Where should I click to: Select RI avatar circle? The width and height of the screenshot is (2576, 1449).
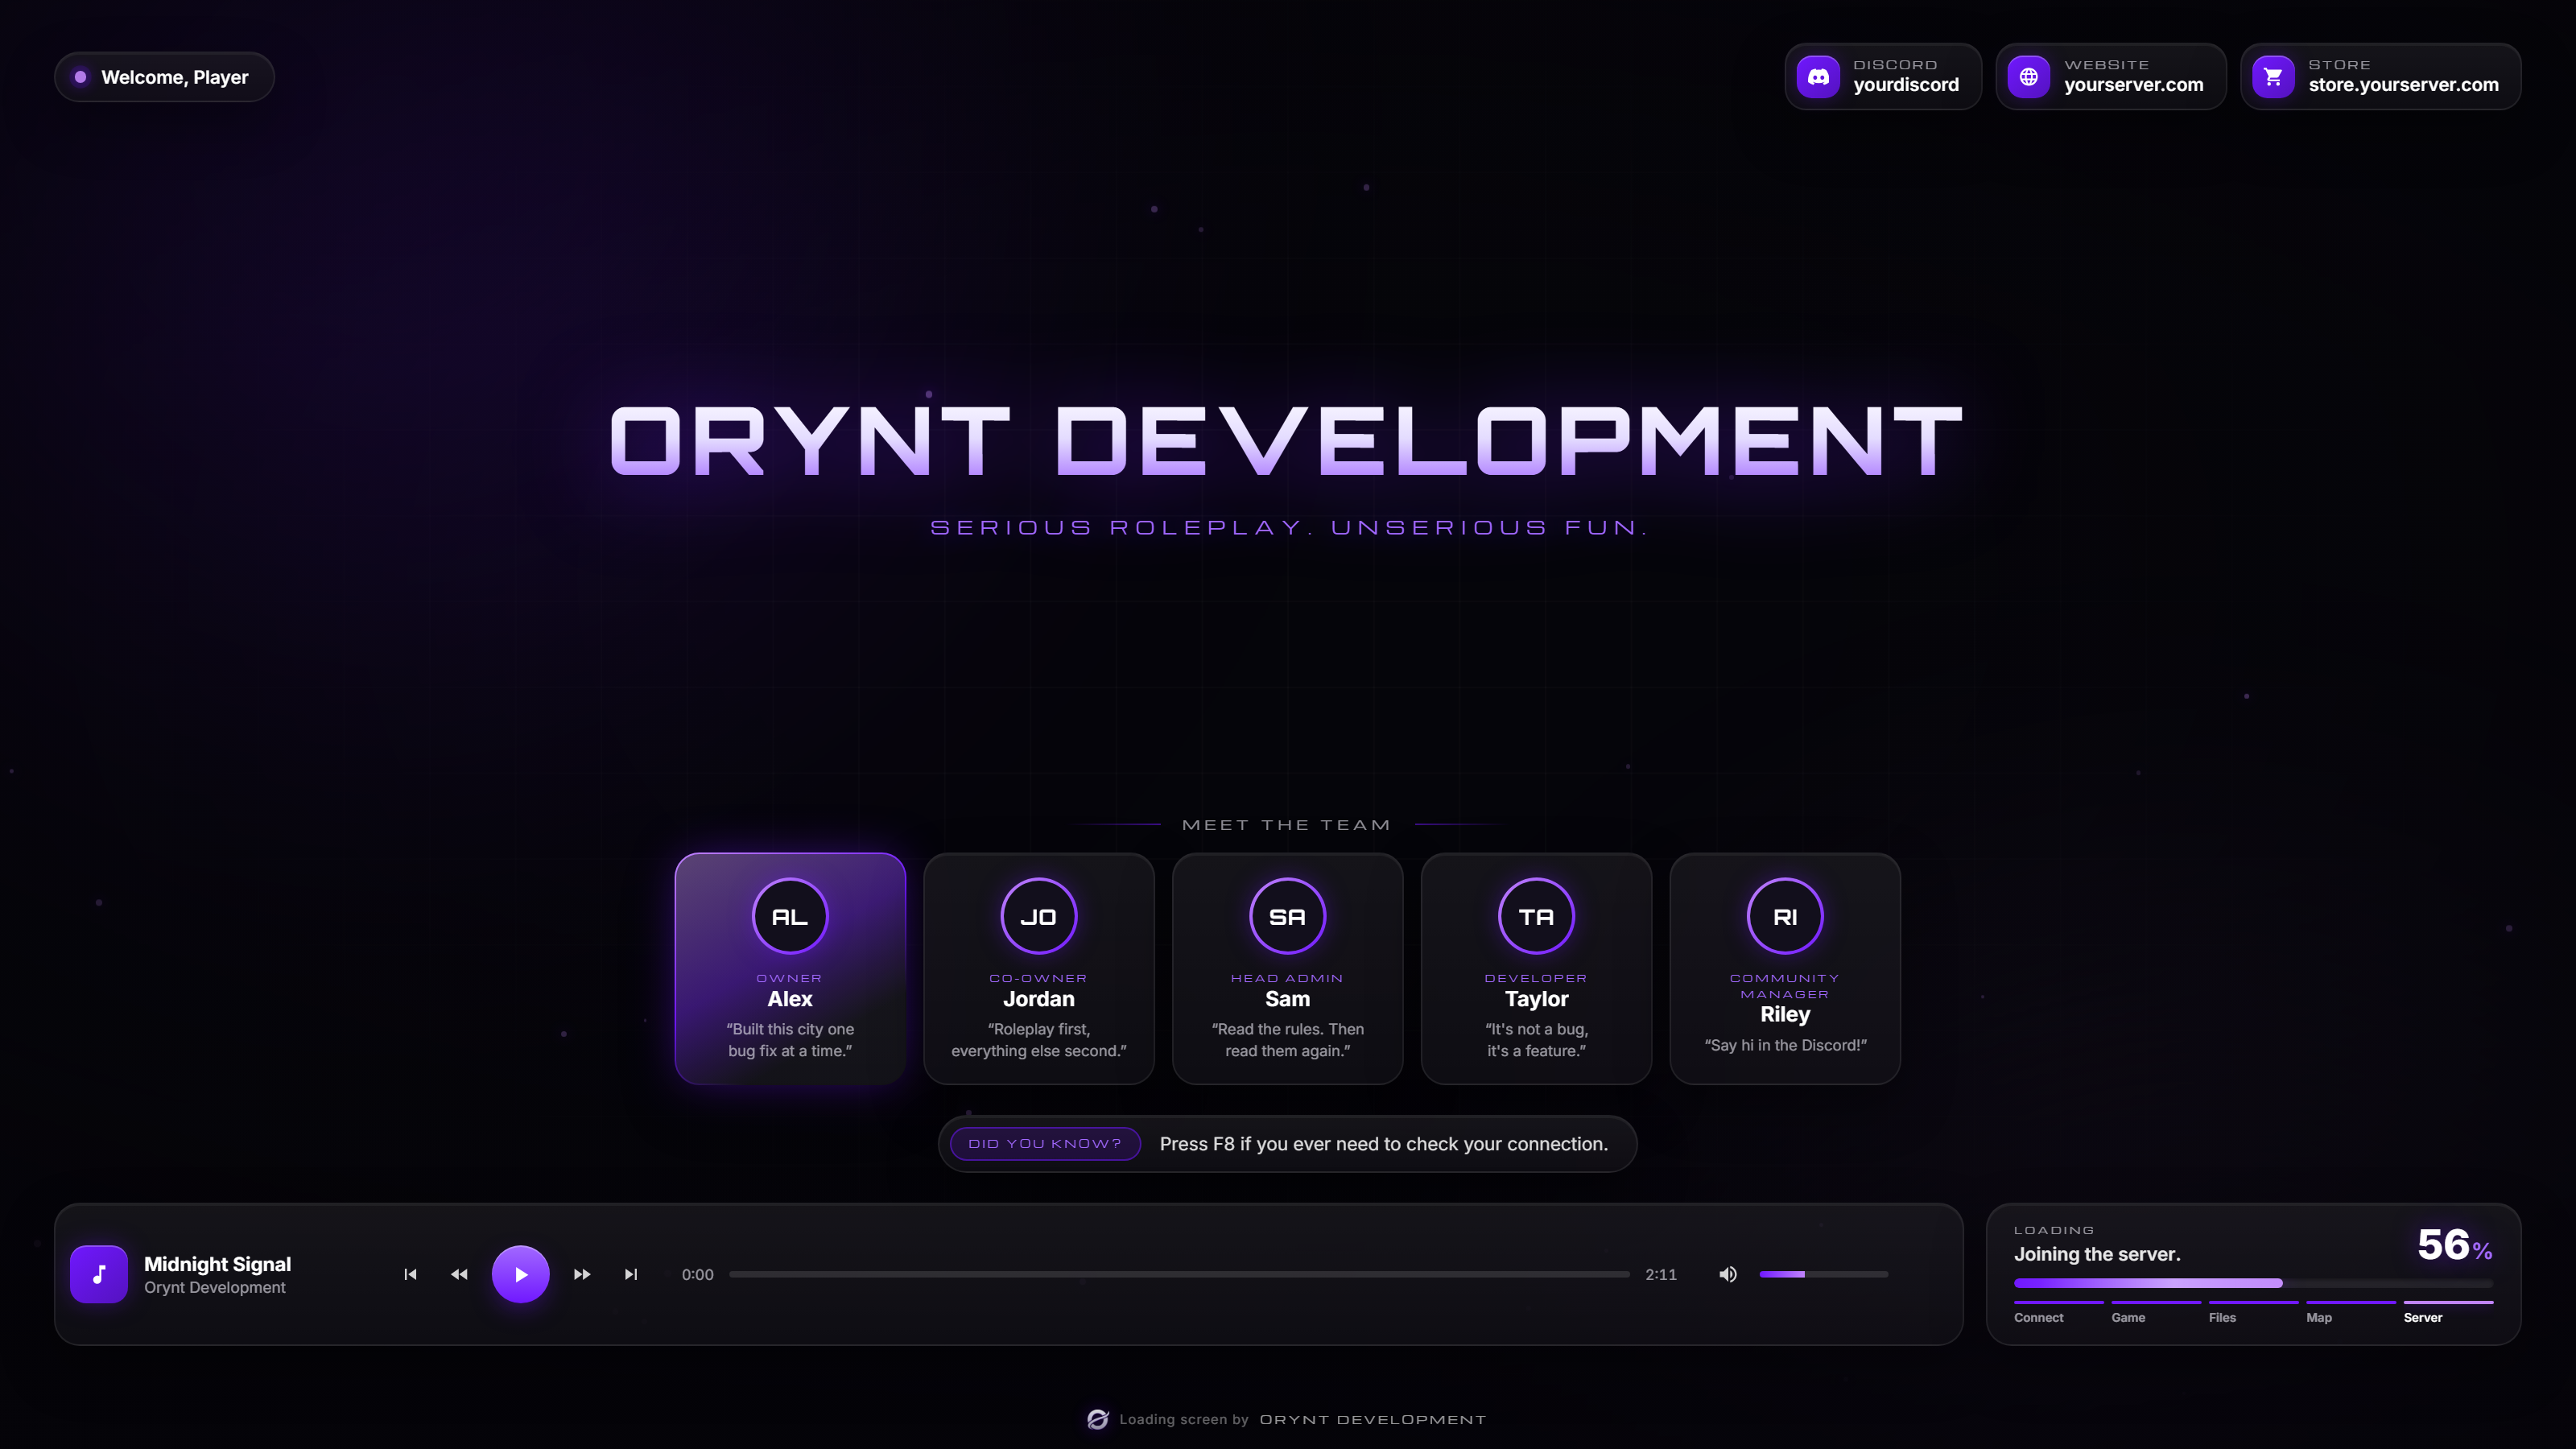point(1785,916)
